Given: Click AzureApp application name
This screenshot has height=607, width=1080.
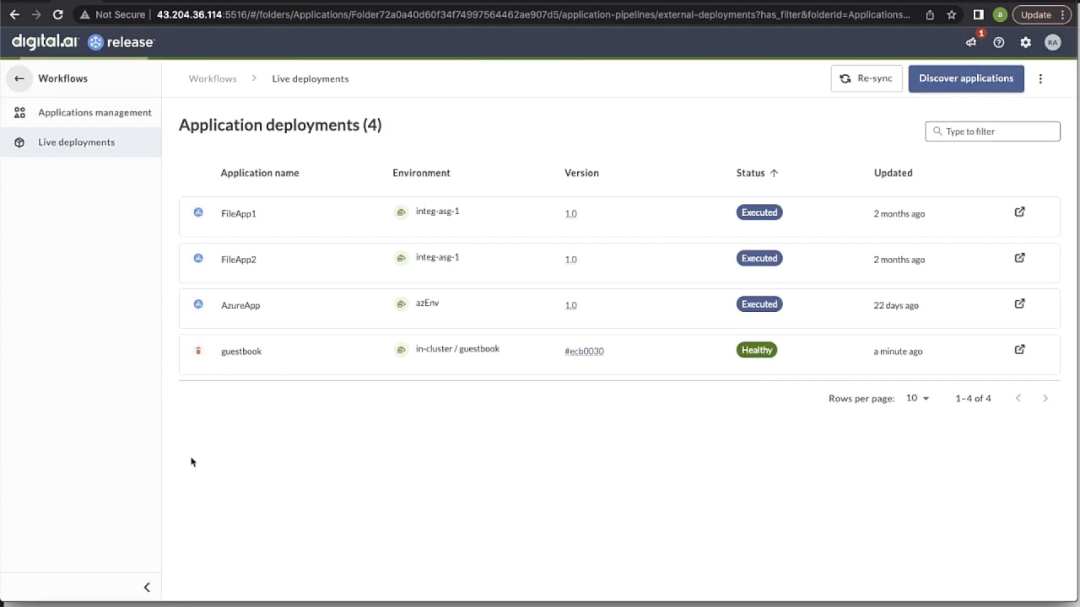Looking at the screenshot, I should click(240, 305).
